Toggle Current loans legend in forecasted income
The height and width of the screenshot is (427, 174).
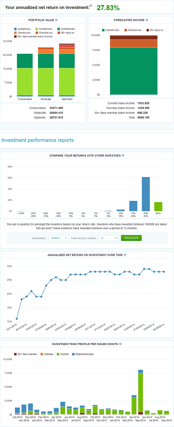(x=112, y=30)
